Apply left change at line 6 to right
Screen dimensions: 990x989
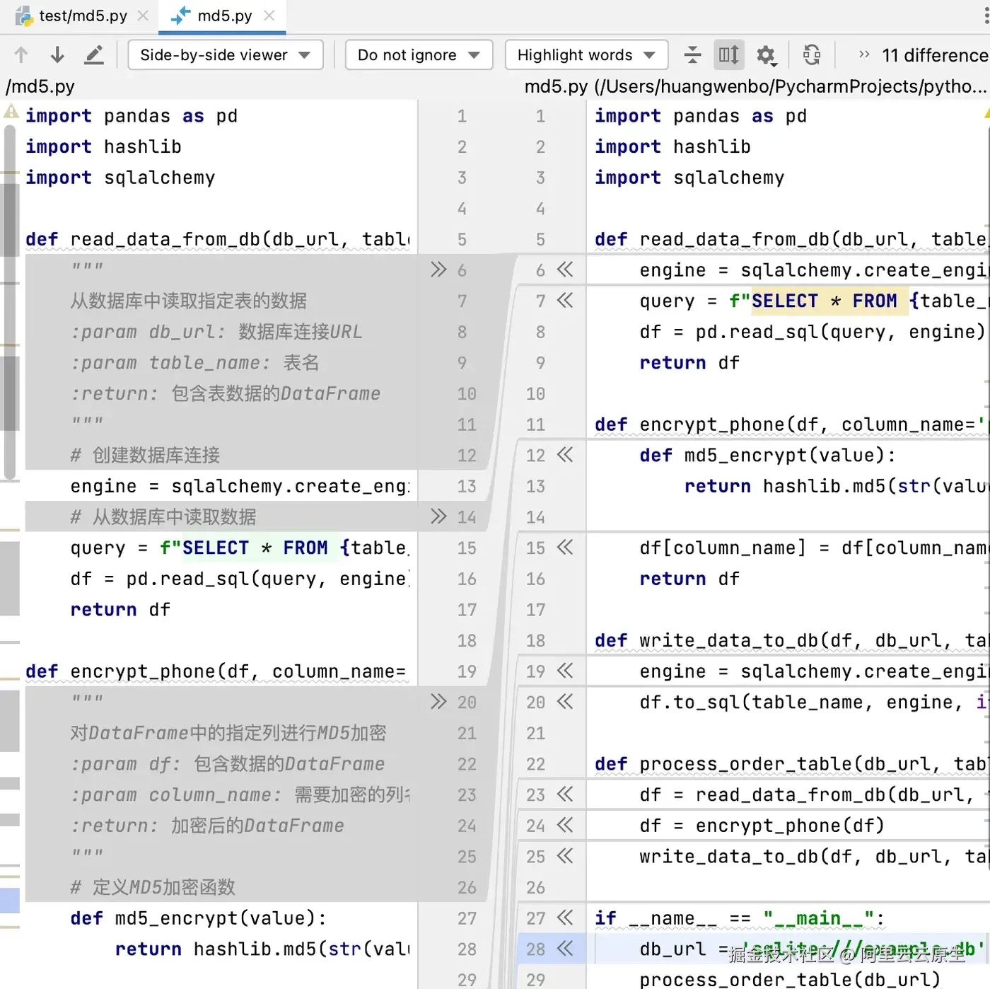[x=438, y=270]
